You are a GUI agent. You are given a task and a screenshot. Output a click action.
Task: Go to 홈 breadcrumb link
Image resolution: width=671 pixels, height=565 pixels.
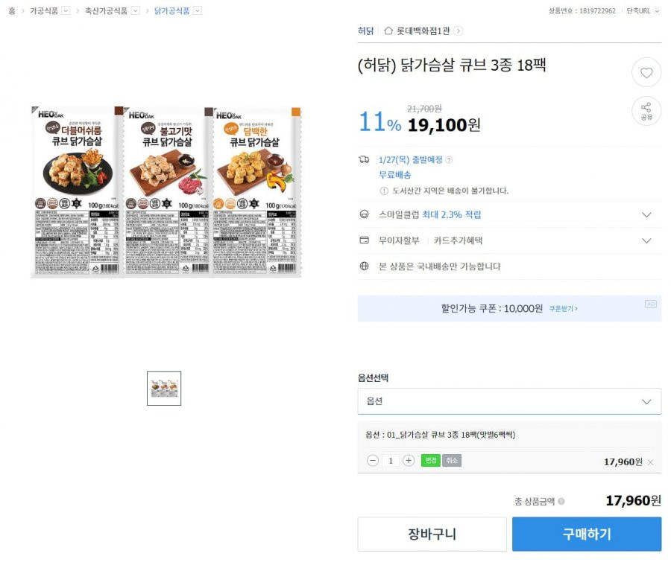coord(12,10)
